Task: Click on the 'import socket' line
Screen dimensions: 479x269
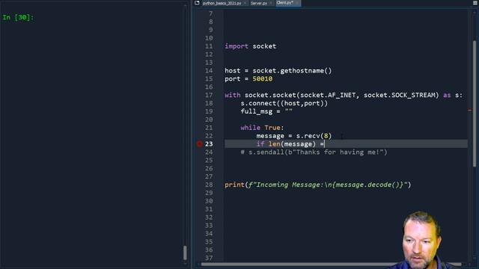Action: point(250,46)
